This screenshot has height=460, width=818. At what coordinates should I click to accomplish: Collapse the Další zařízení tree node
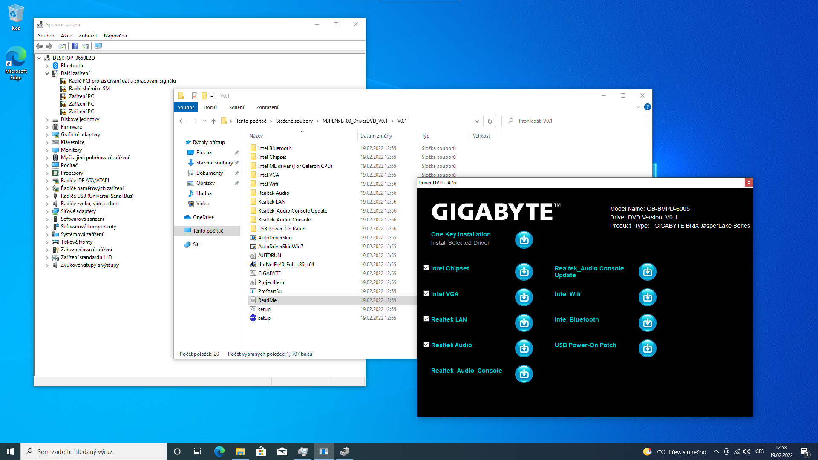(47, 73)
